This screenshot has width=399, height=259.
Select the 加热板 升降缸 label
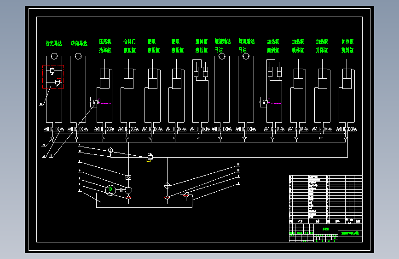(322, 46)
